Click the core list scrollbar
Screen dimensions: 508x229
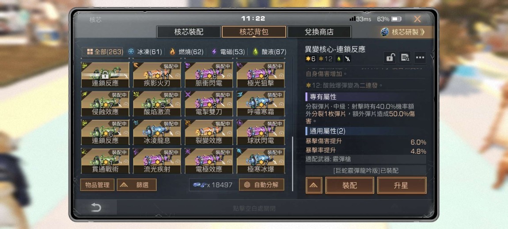(x=292, y=164)
